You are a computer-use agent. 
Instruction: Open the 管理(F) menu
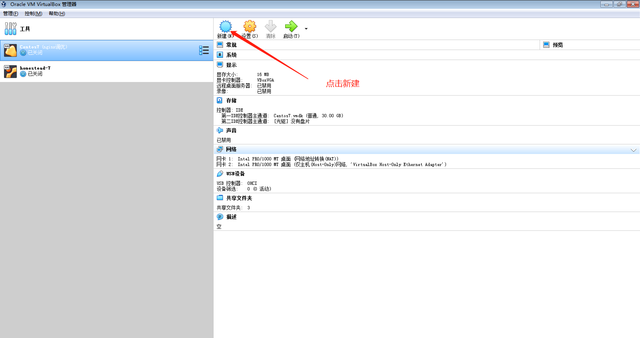[11, 14]
